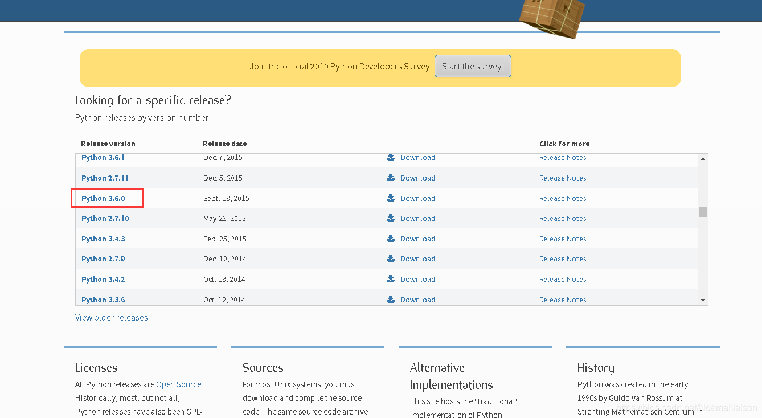Image resolution: width=762 pixels, height=418 pixels.
Task: Click the Release version column header
Action: pyautogui.click(x=108, y=144)
